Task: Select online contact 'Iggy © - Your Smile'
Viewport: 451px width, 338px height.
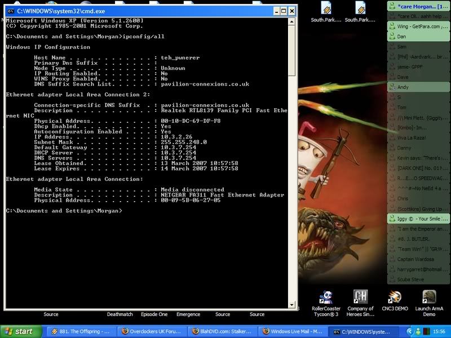Action: click(418, 219)
